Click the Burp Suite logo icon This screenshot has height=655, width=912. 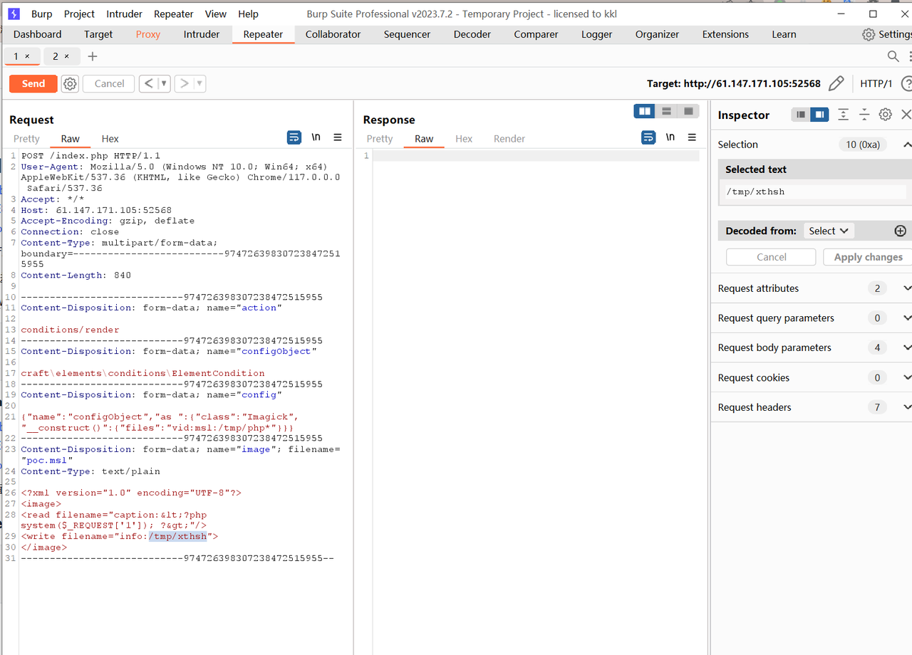(14, 14)
